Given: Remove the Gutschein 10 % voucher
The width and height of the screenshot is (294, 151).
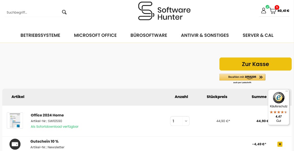Looking at the screenshot, I should (x=280, y=144).
